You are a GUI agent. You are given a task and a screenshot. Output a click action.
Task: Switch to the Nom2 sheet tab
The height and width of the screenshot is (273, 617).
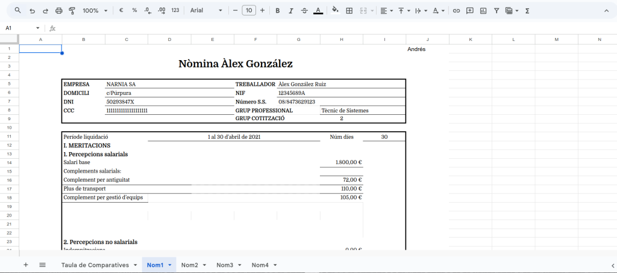click(x=190, y=265)
